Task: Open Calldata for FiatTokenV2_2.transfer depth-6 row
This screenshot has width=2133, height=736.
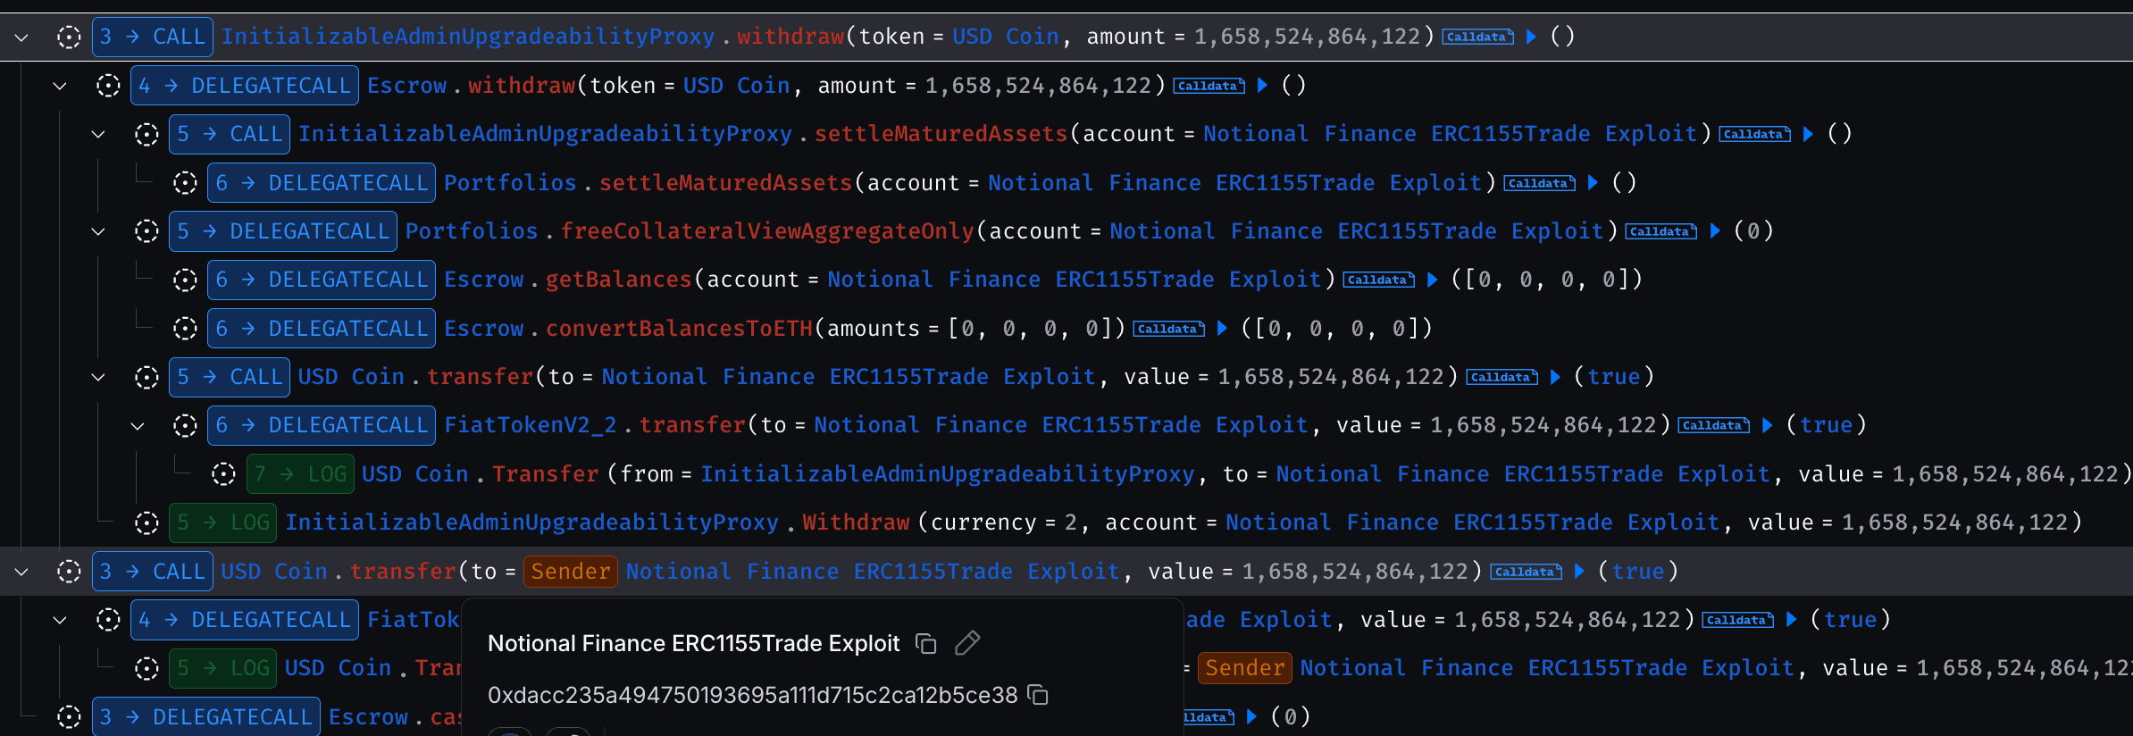Action: pyautogui.click(x=1714, y=425)
